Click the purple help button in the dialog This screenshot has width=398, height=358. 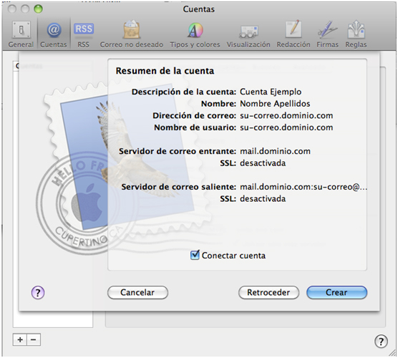[x=38, y=293]
